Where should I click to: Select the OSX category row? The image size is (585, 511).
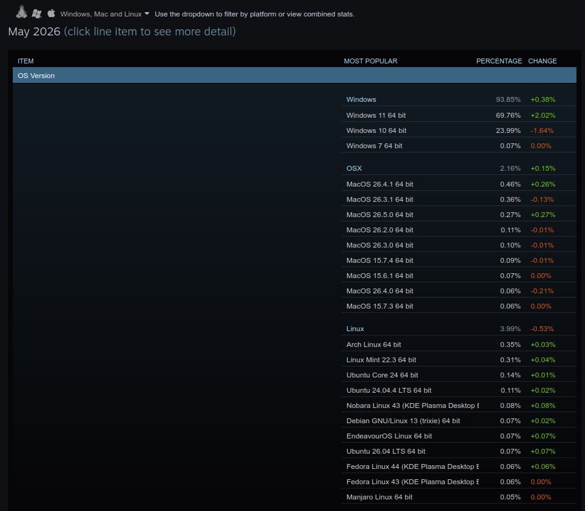tap(459, 168)
